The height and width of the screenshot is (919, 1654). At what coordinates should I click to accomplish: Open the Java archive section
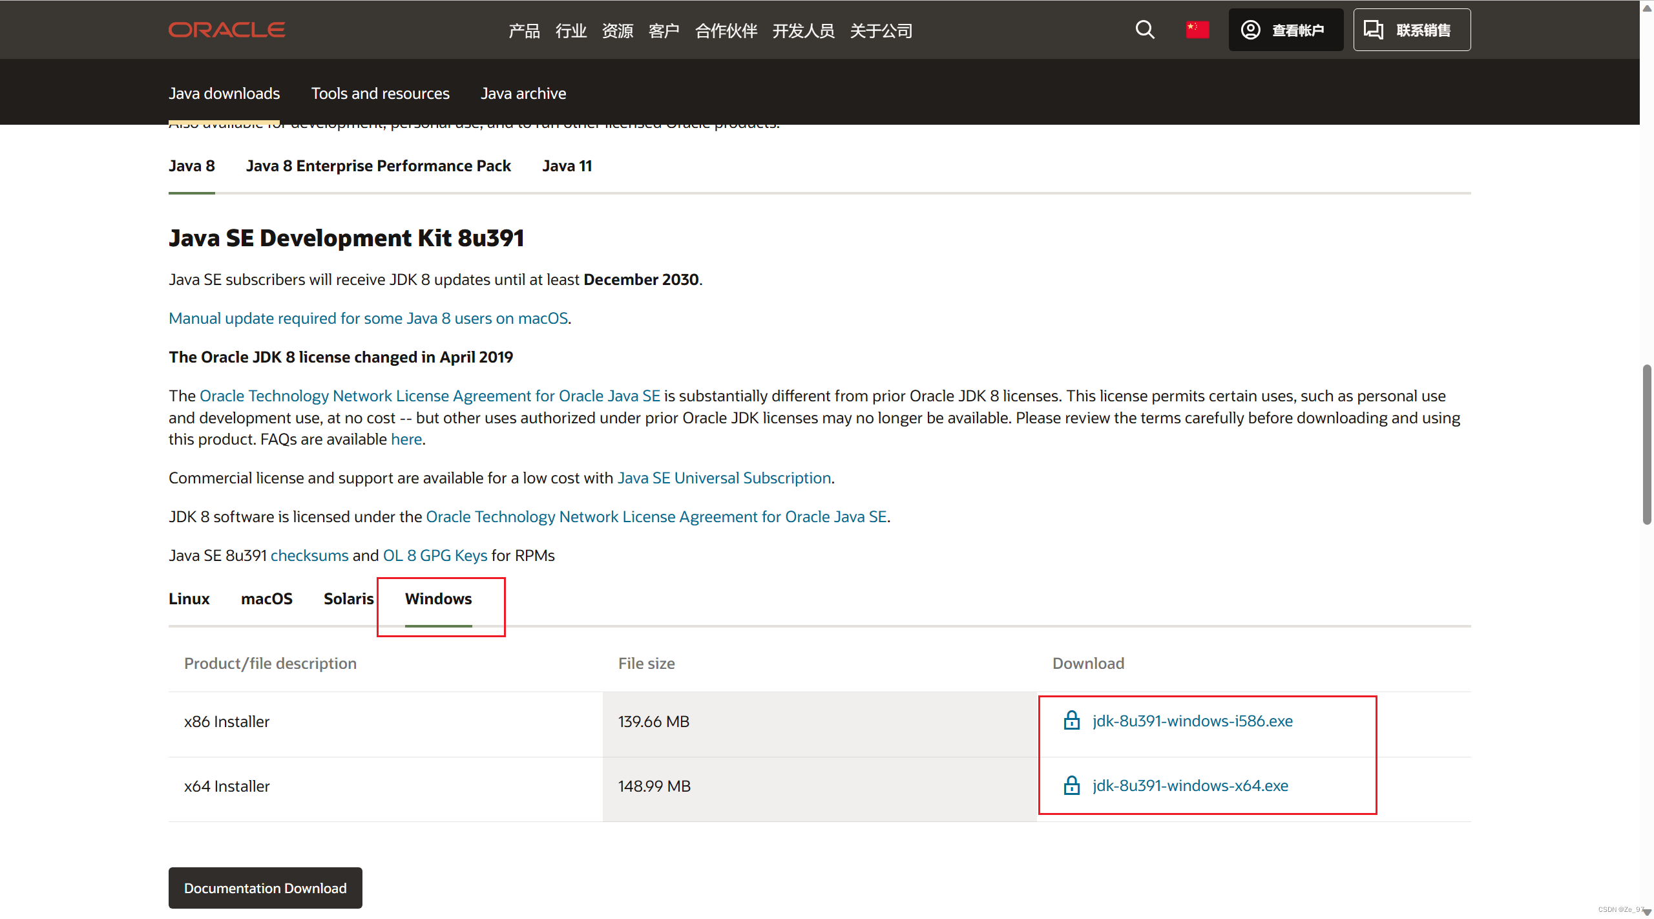point(523,94)
